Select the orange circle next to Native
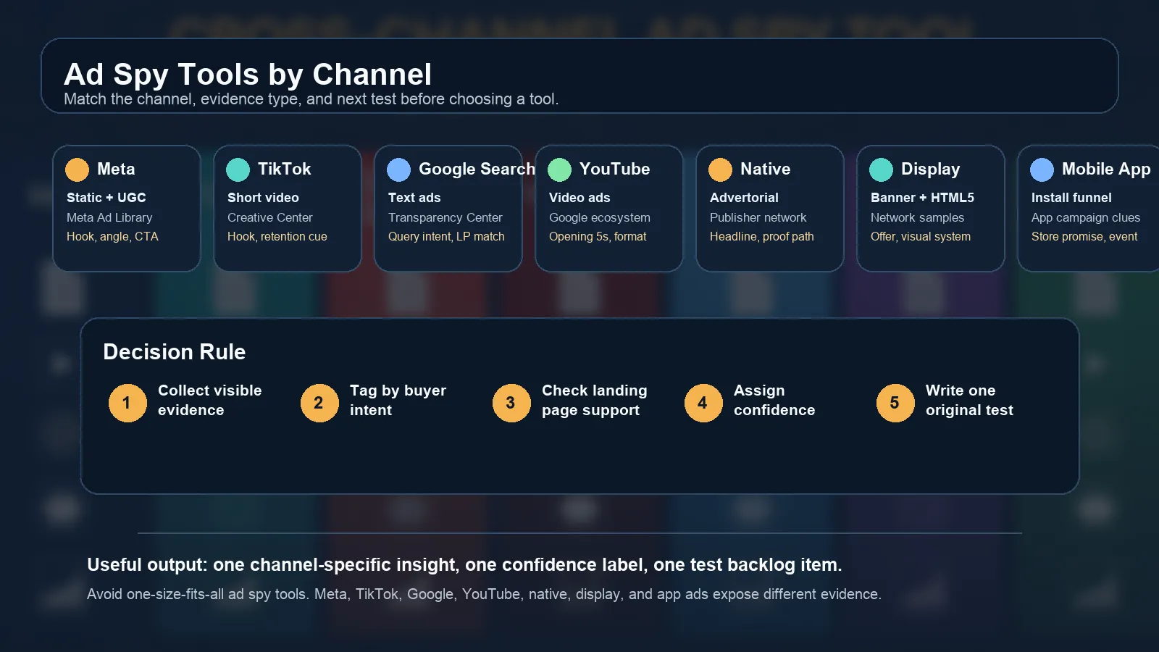The image size is (1159, 652). tap(720, 170)
